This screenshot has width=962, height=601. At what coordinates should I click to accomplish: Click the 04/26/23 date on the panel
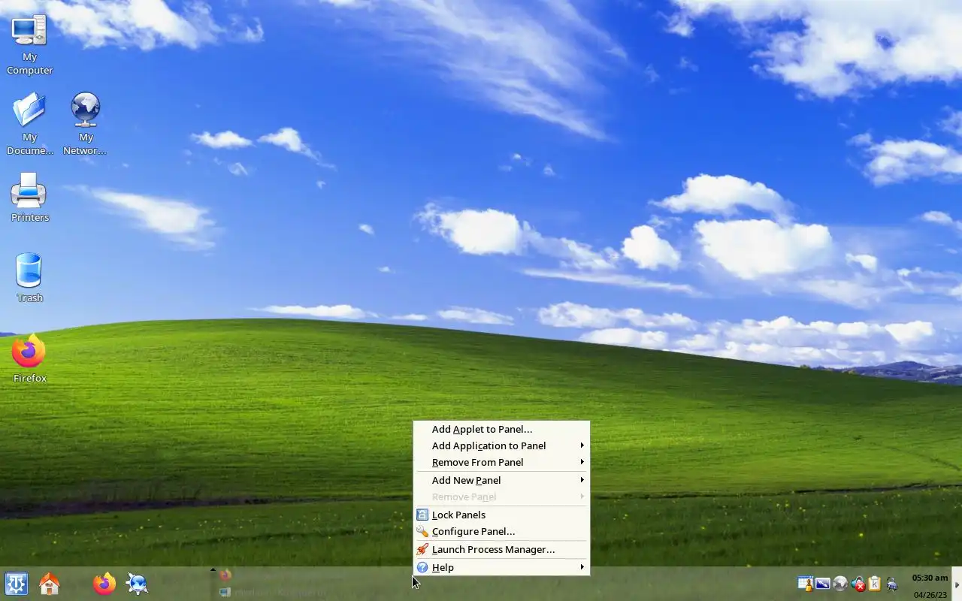[x=930, y=595]
